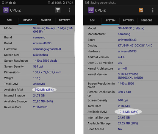
Task: Select internal storage '24,73 GB'
Action: 39,96
